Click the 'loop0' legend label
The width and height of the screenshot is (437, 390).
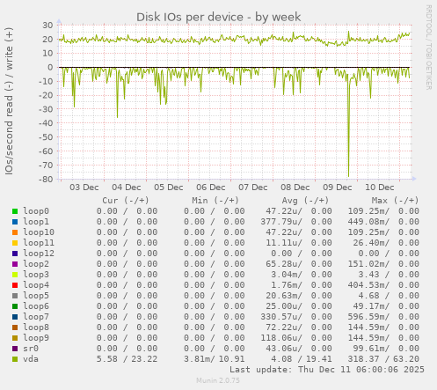[x=36, y=211]
